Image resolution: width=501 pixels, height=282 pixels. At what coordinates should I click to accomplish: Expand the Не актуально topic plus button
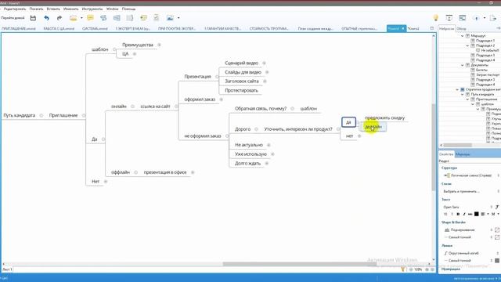(x=269, y=145)
